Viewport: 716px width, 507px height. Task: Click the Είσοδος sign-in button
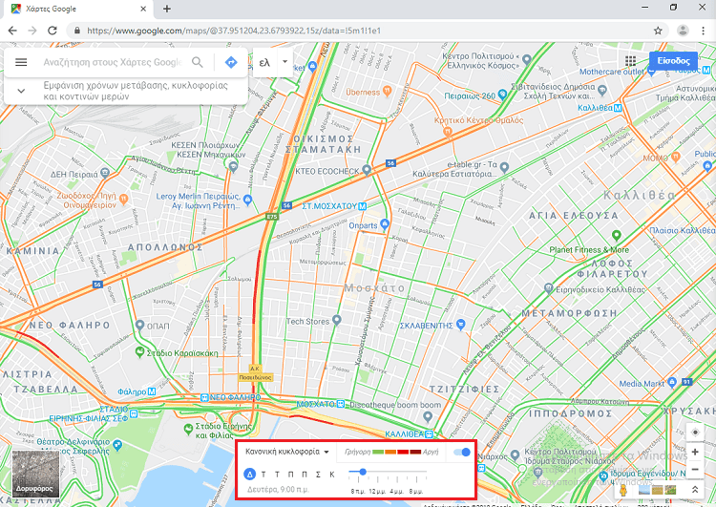pyautogui.click(x=673, y=61)
